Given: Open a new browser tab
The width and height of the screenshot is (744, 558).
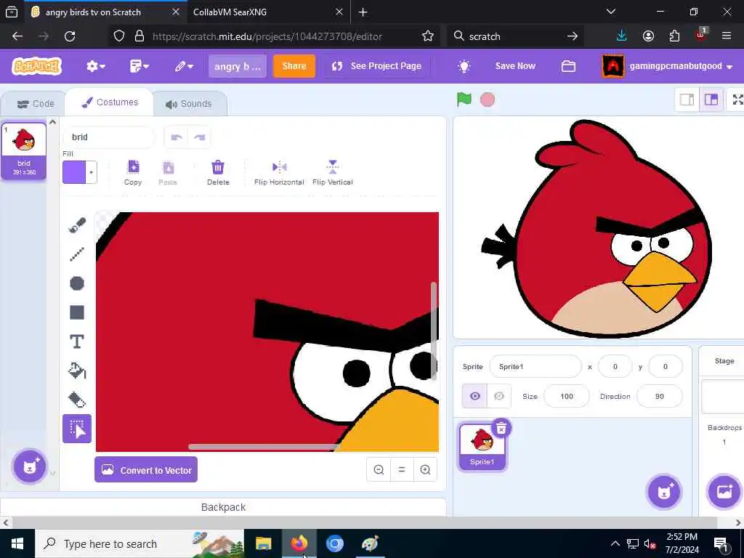Looking at the screenshot, I should pyautogui.click(x=363, y=12).
